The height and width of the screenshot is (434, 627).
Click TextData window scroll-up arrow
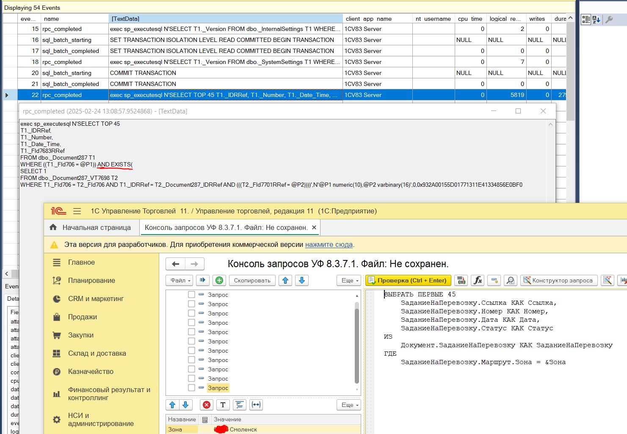(550, 124)
